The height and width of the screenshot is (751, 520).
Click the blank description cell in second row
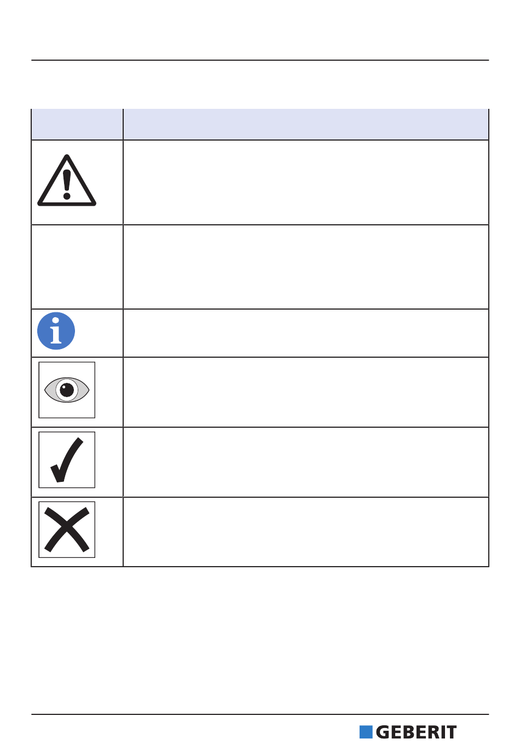pyautogui.click(x=306, y=267)
